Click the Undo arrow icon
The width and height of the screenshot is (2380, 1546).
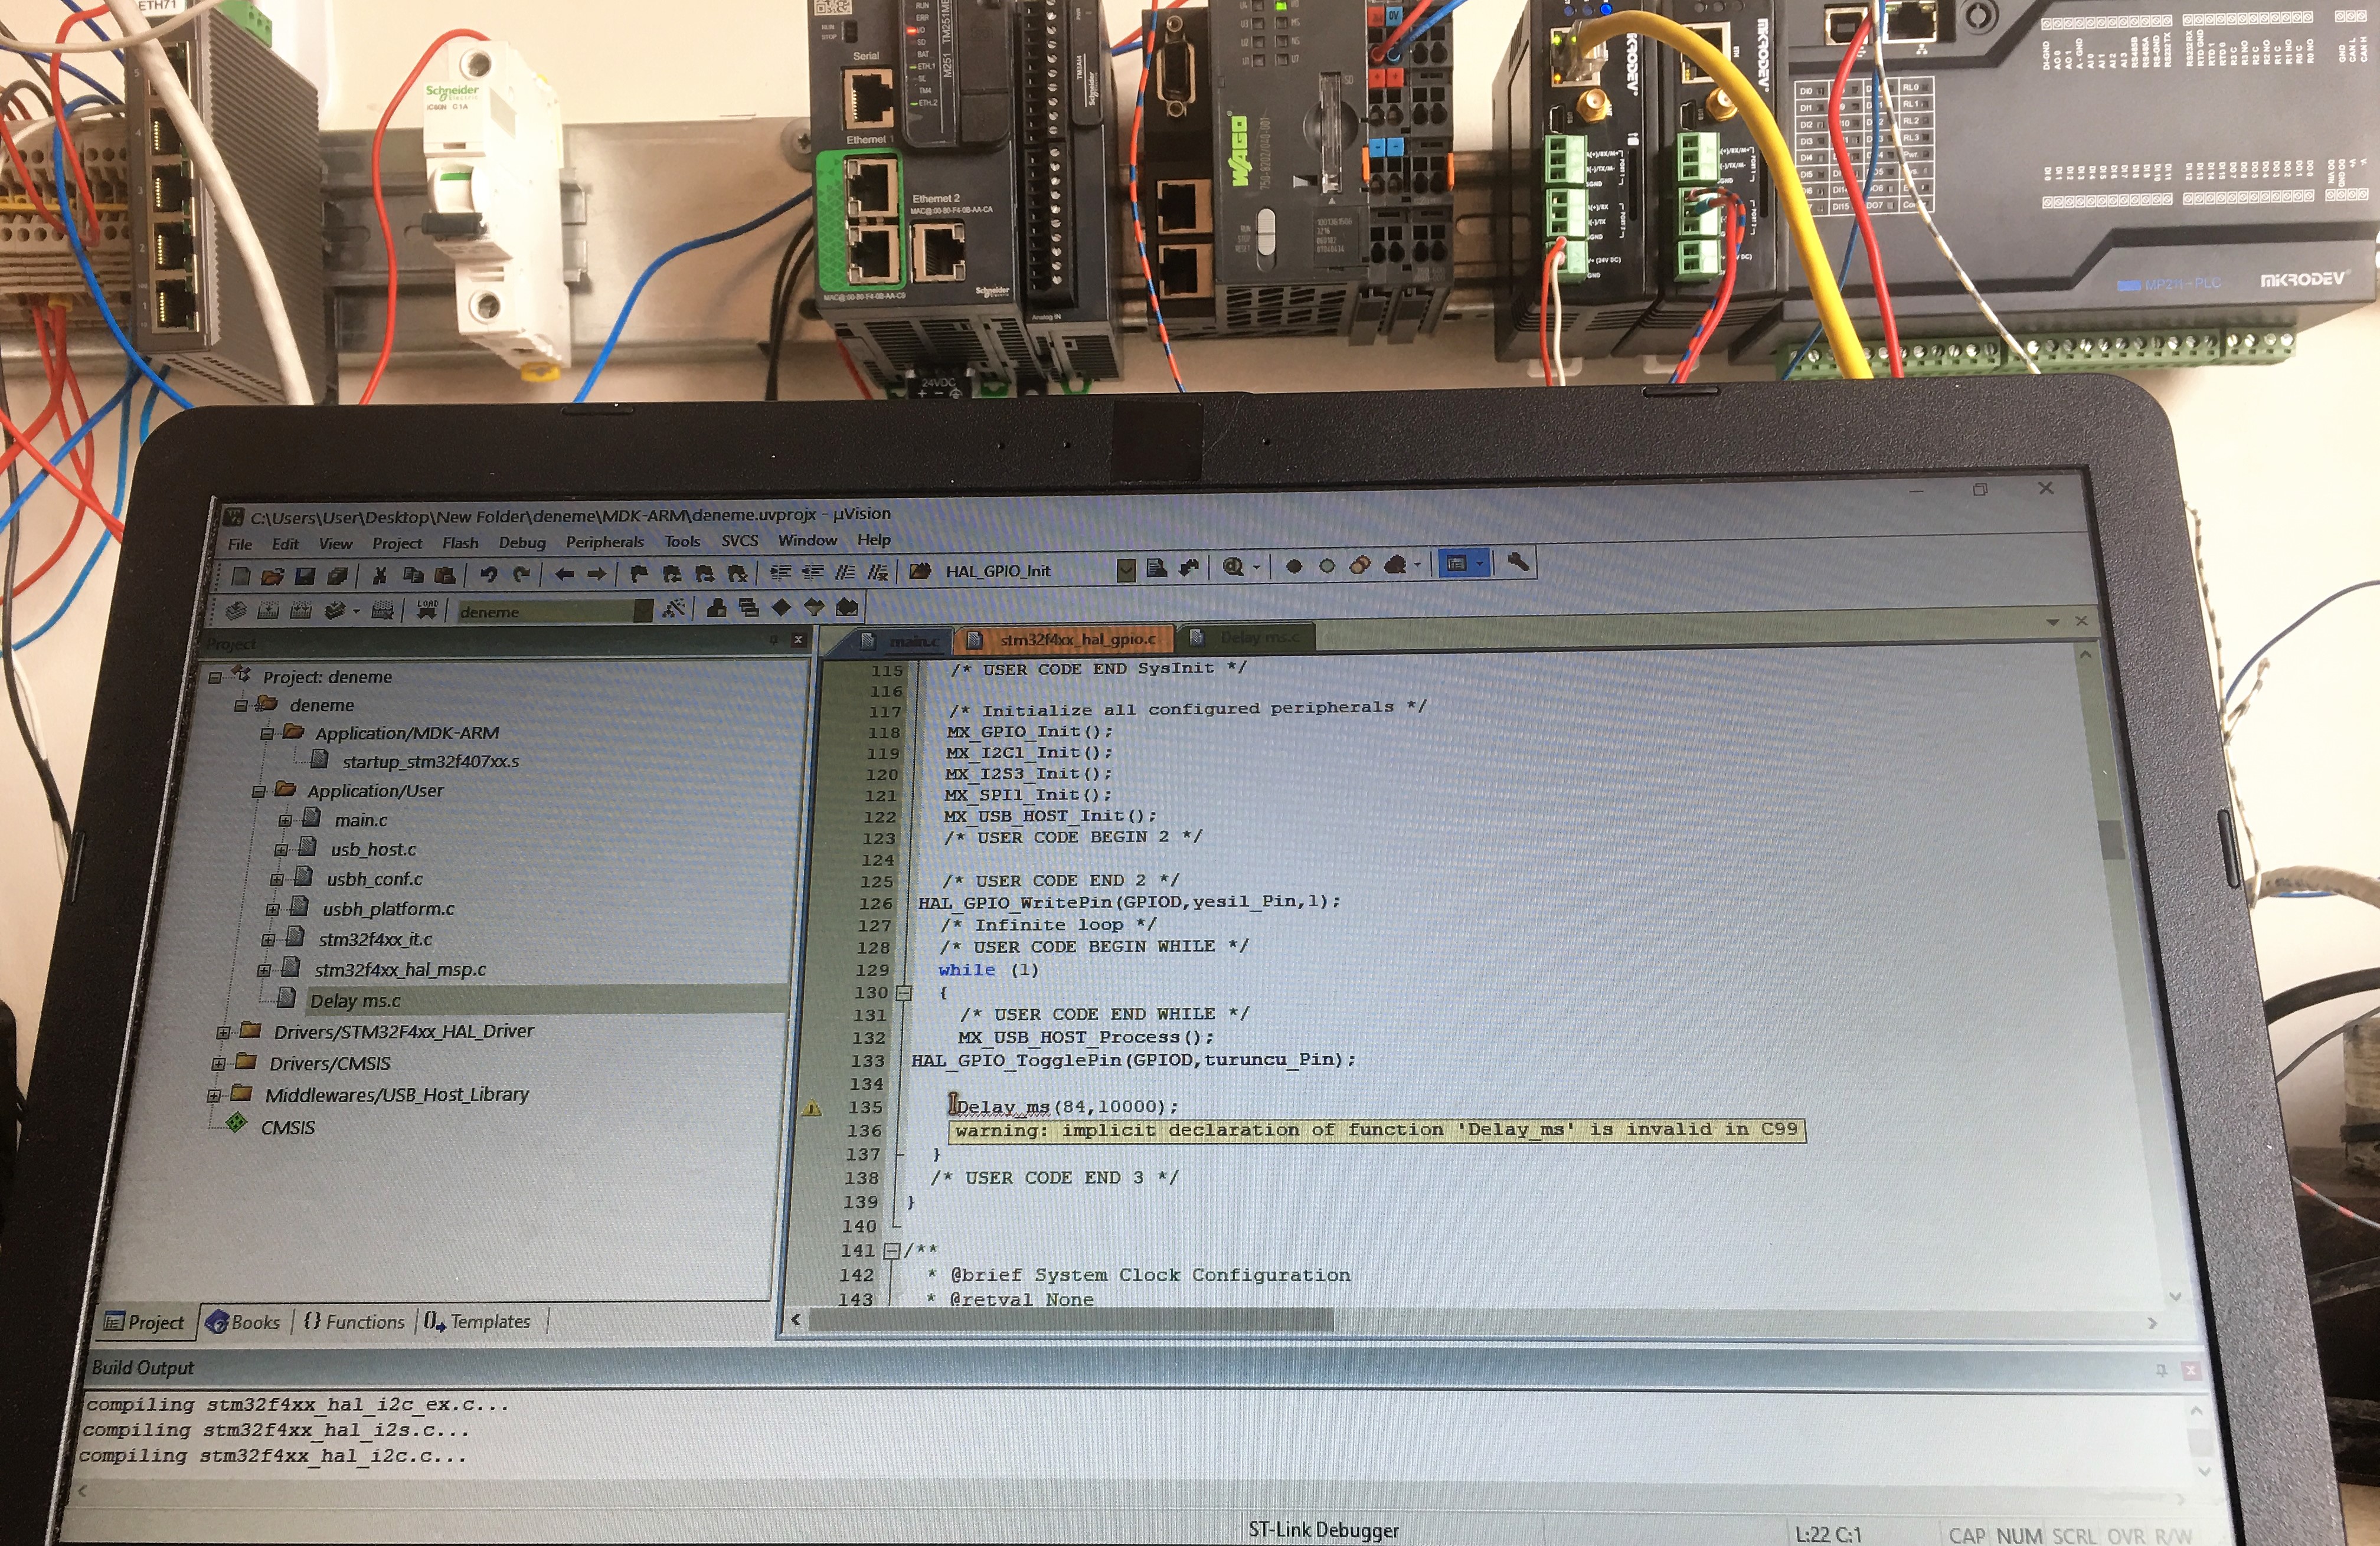(x=488, y=574)
